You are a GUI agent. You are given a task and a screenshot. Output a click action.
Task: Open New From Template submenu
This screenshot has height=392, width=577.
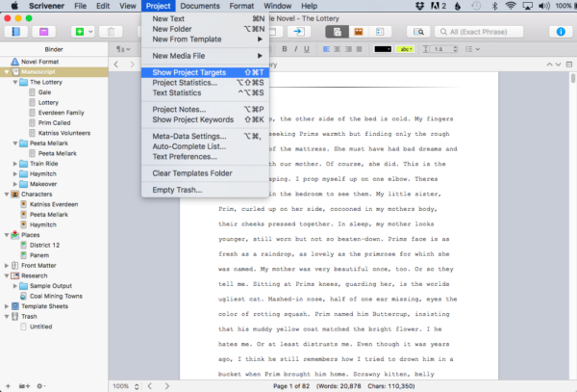(205, 39)
